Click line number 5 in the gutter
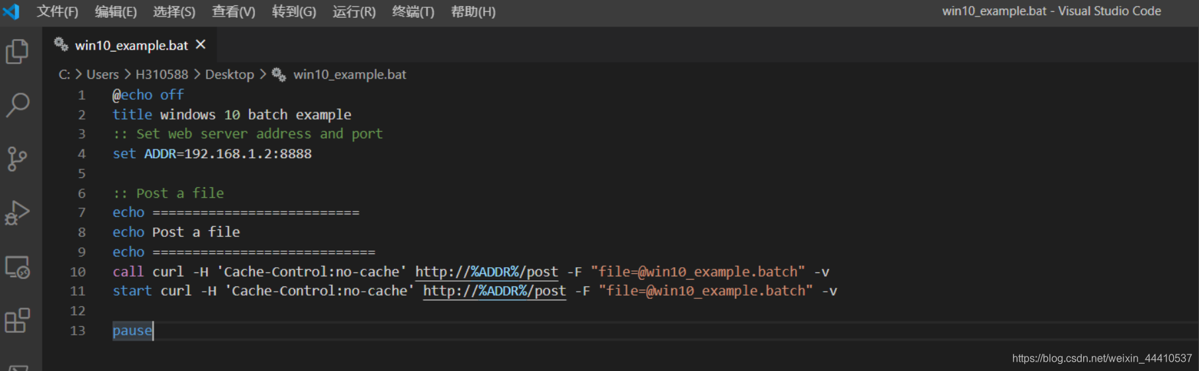 (81, 174)
